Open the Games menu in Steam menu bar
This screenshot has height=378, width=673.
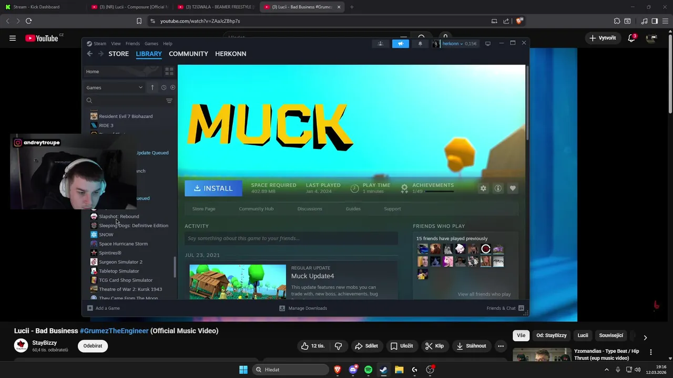pyautogui.click(x=151, y=44)
